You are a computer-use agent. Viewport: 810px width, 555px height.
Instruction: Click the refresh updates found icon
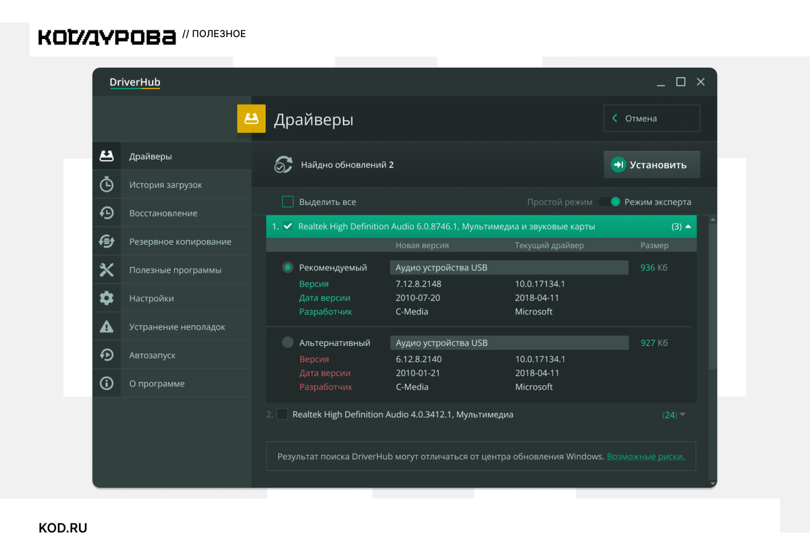pos(283,165)
